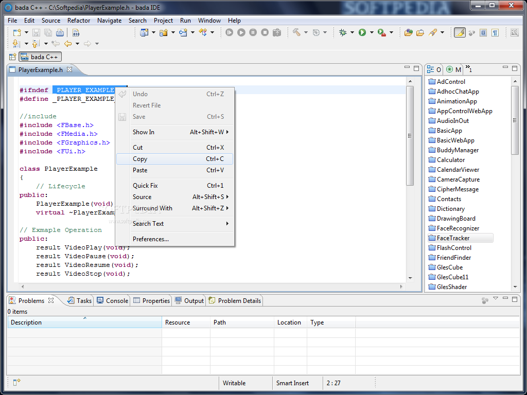Open Search Text submenu

point(175,224)
